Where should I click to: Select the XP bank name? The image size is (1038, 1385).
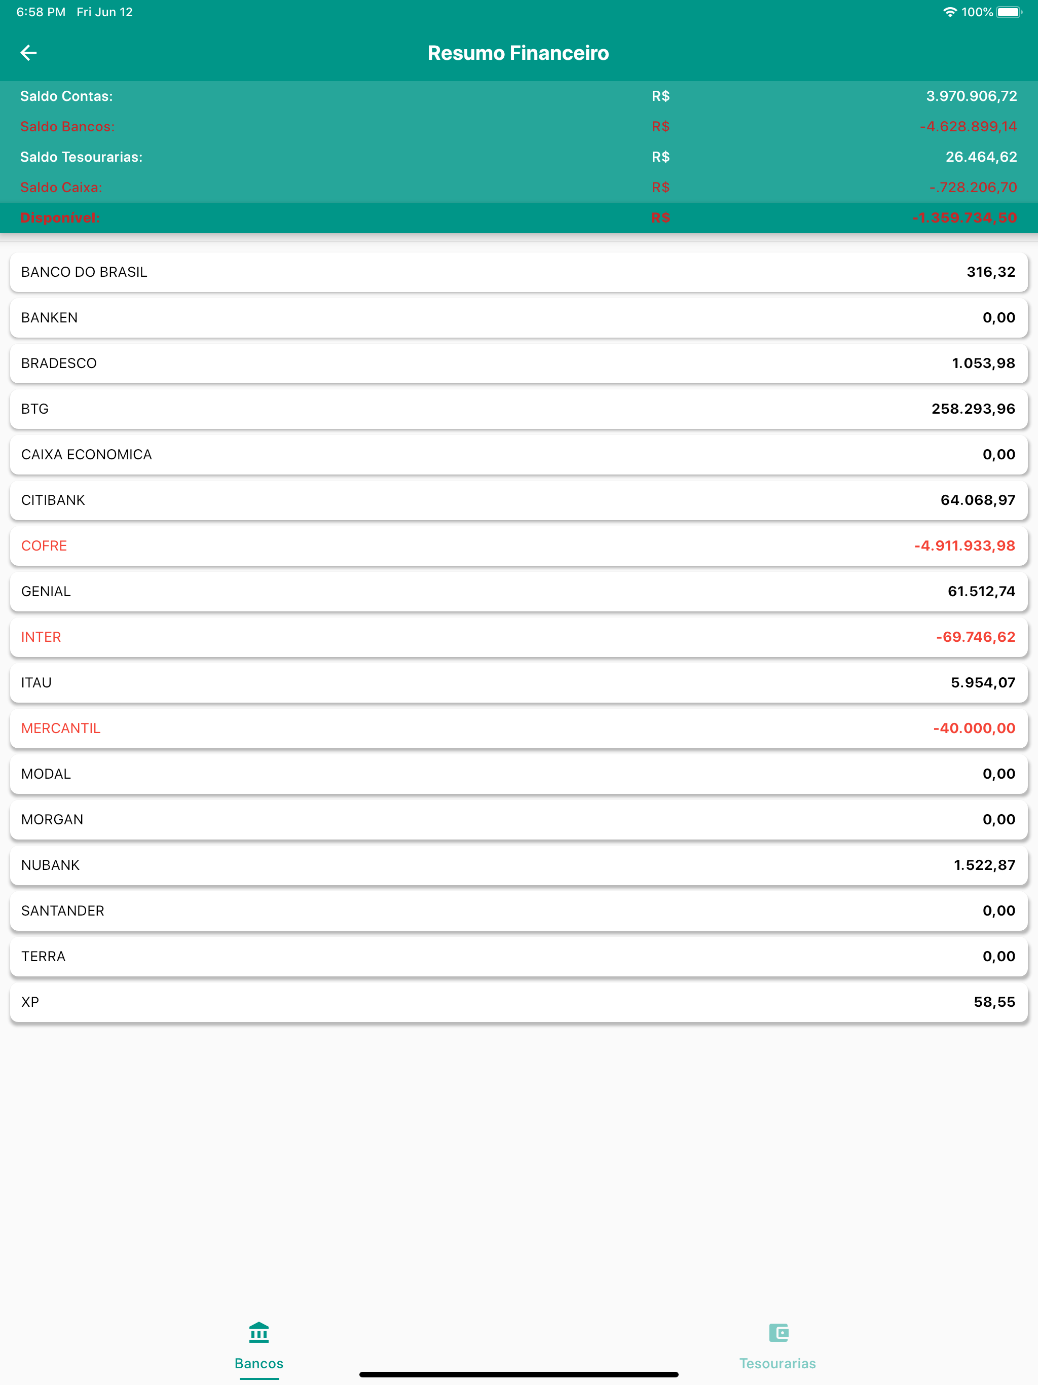point(30,1002)
